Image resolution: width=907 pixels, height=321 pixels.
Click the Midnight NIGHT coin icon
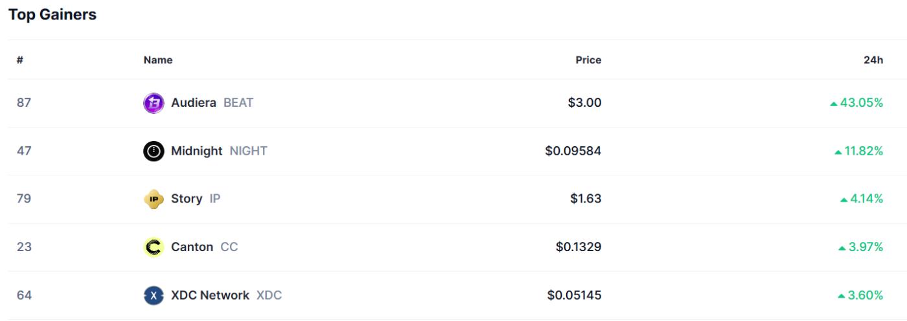click(x=154, y=151)
